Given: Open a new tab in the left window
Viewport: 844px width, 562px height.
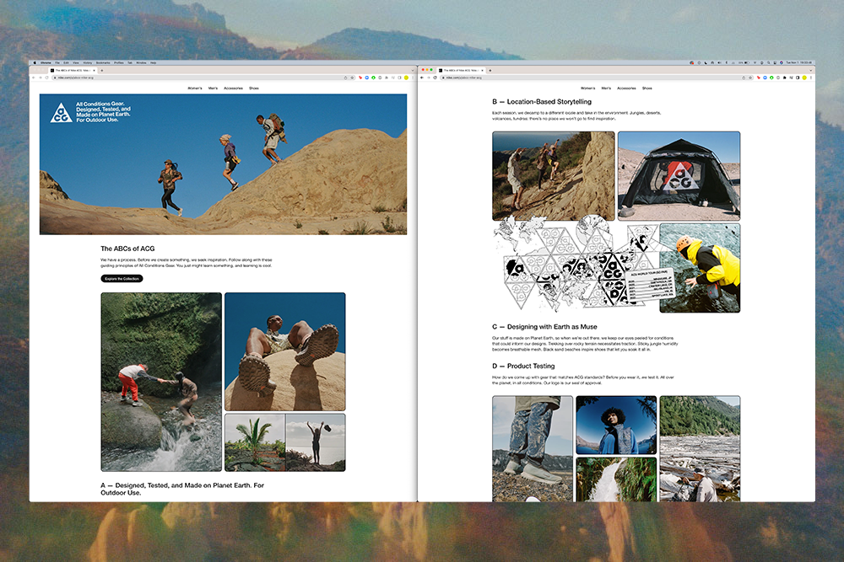Looking at the screenshot, I should (101, 70).
